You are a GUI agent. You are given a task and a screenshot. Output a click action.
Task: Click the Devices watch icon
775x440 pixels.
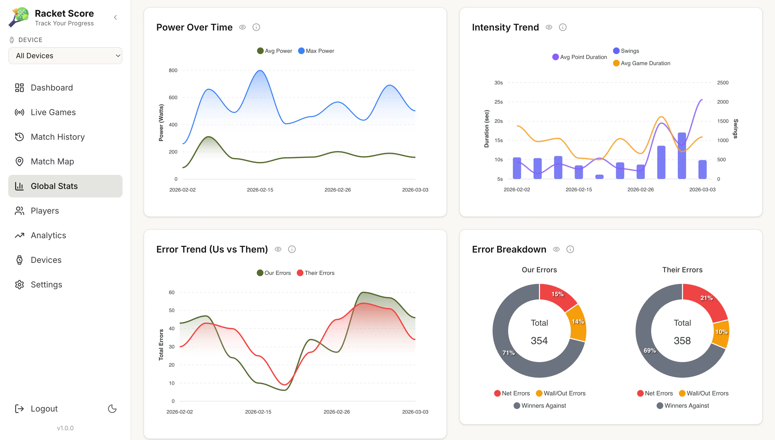click(19, 260)
